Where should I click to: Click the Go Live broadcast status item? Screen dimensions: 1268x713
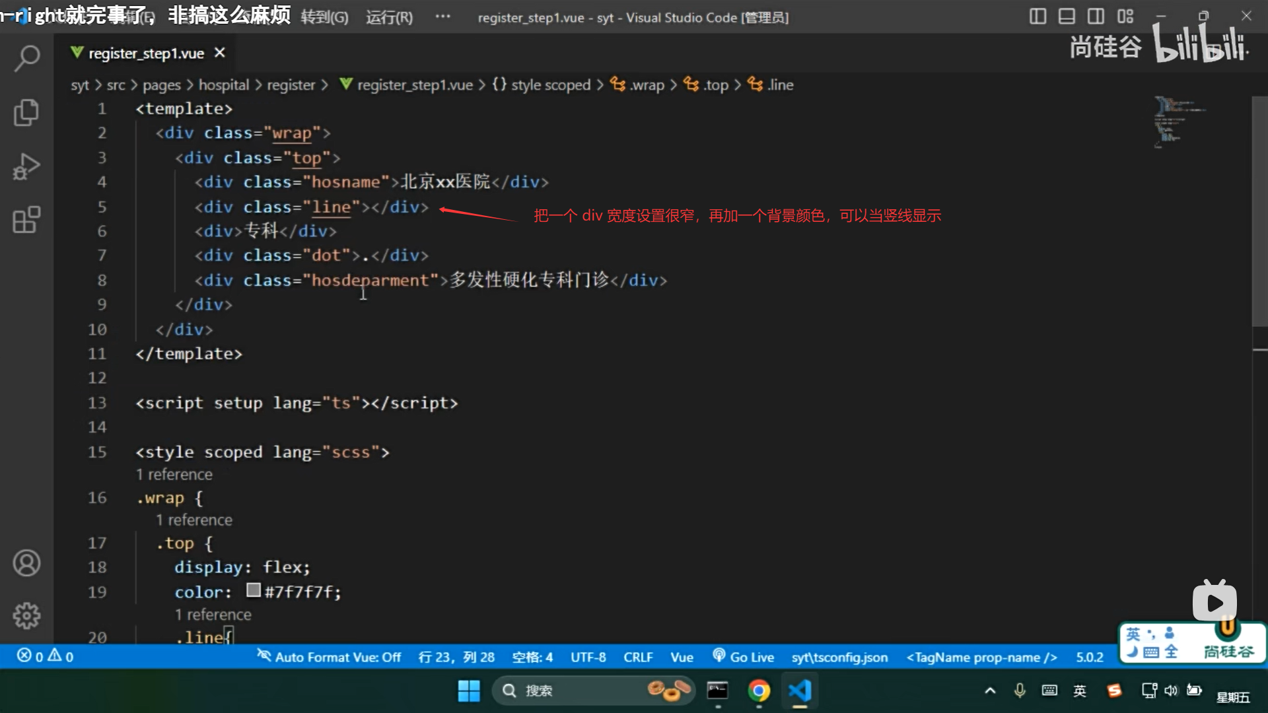pyautogui.click(x=743, y=657)
